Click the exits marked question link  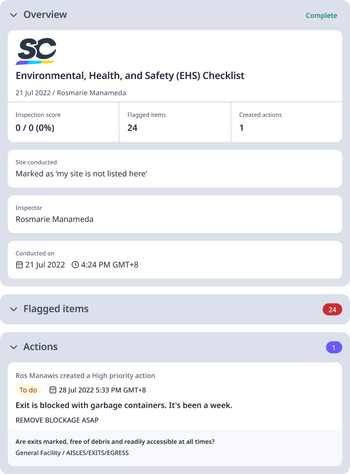[115, 442]
